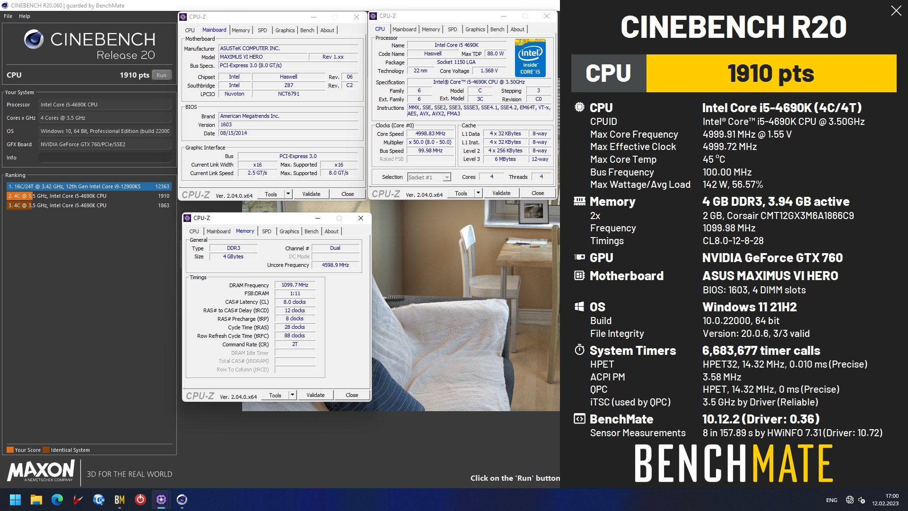The image size is (908, 511).
Task: Click the '4998.83 MHz' core speed value
Action: tap(430, 134)
